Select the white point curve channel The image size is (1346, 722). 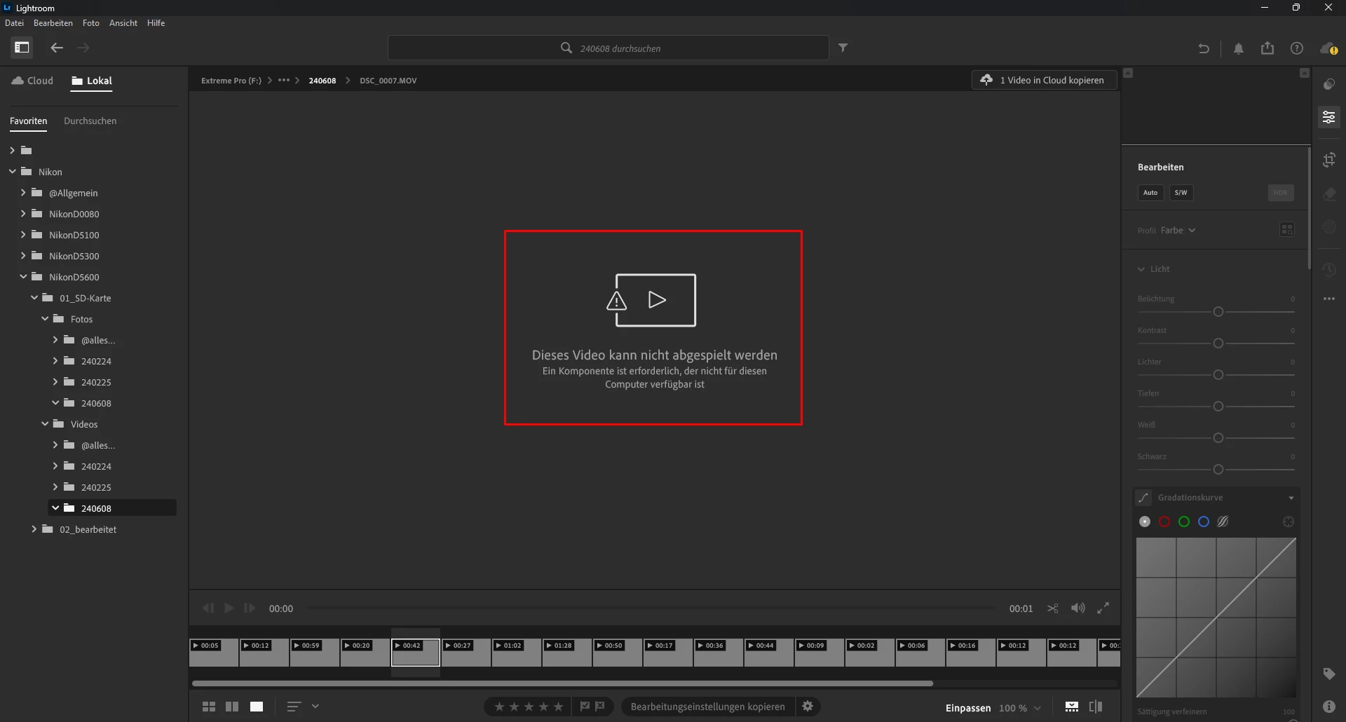pyautogui.click(x=1145, y=522)
